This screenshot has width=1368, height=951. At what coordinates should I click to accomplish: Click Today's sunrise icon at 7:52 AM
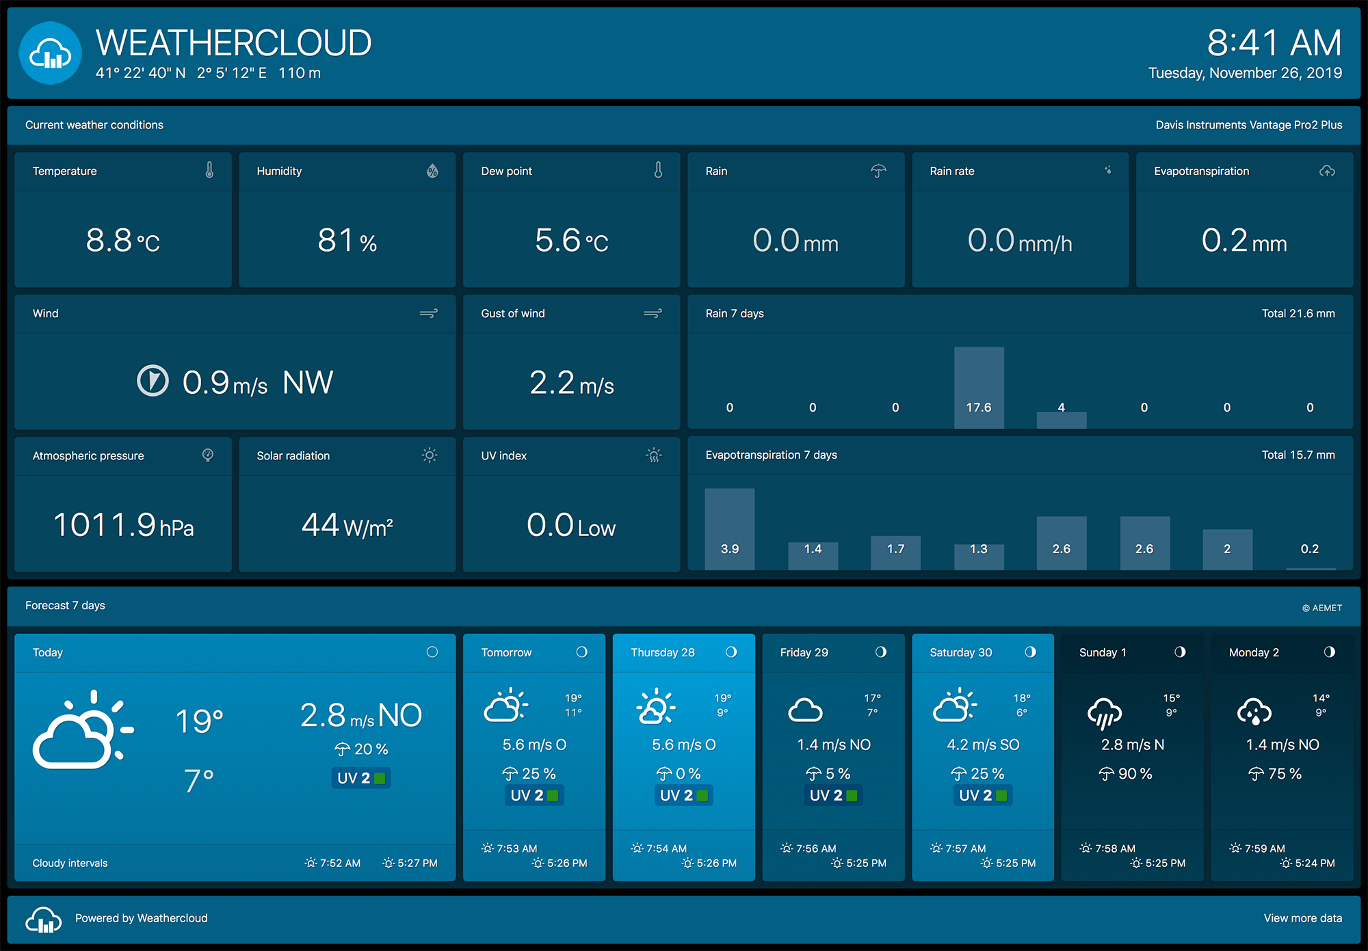[x=311, y=863]
